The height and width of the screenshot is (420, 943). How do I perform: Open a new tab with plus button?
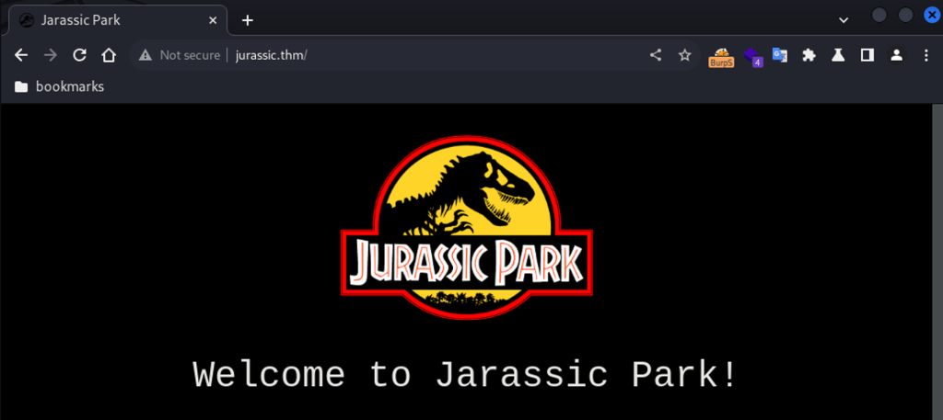pos(247,20)
